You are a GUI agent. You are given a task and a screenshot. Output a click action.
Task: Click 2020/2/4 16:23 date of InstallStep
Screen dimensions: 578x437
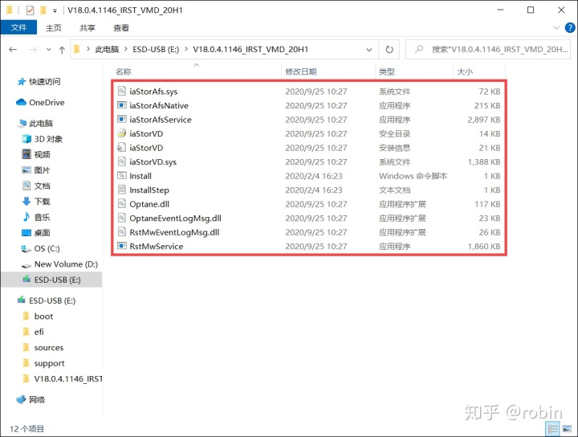click(x=314, y=190)
